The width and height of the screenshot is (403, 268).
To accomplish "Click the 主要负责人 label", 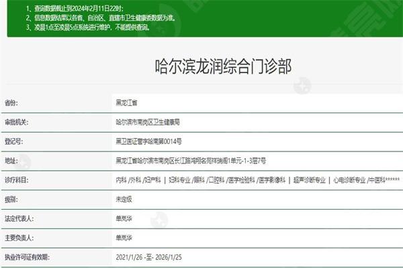I will 19,238.
